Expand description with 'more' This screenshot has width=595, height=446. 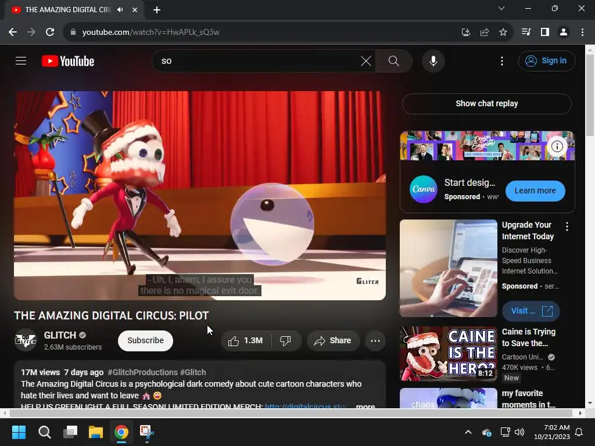365,406
